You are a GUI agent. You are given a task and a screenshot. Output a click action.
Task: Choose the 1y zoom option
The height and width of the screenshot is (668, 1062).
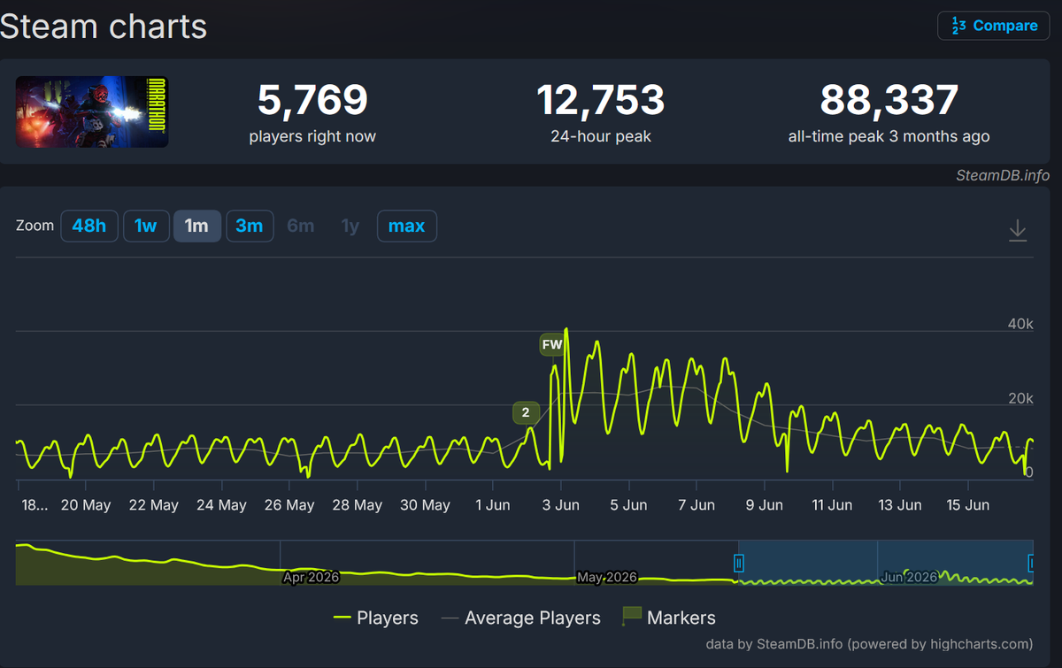(x=350, y=226)
